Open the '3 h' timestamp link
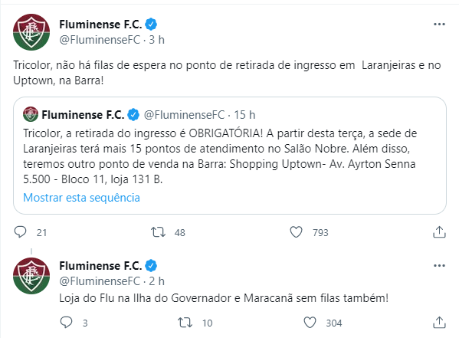This screenshot has height=338, width=459. click(156, 40)
